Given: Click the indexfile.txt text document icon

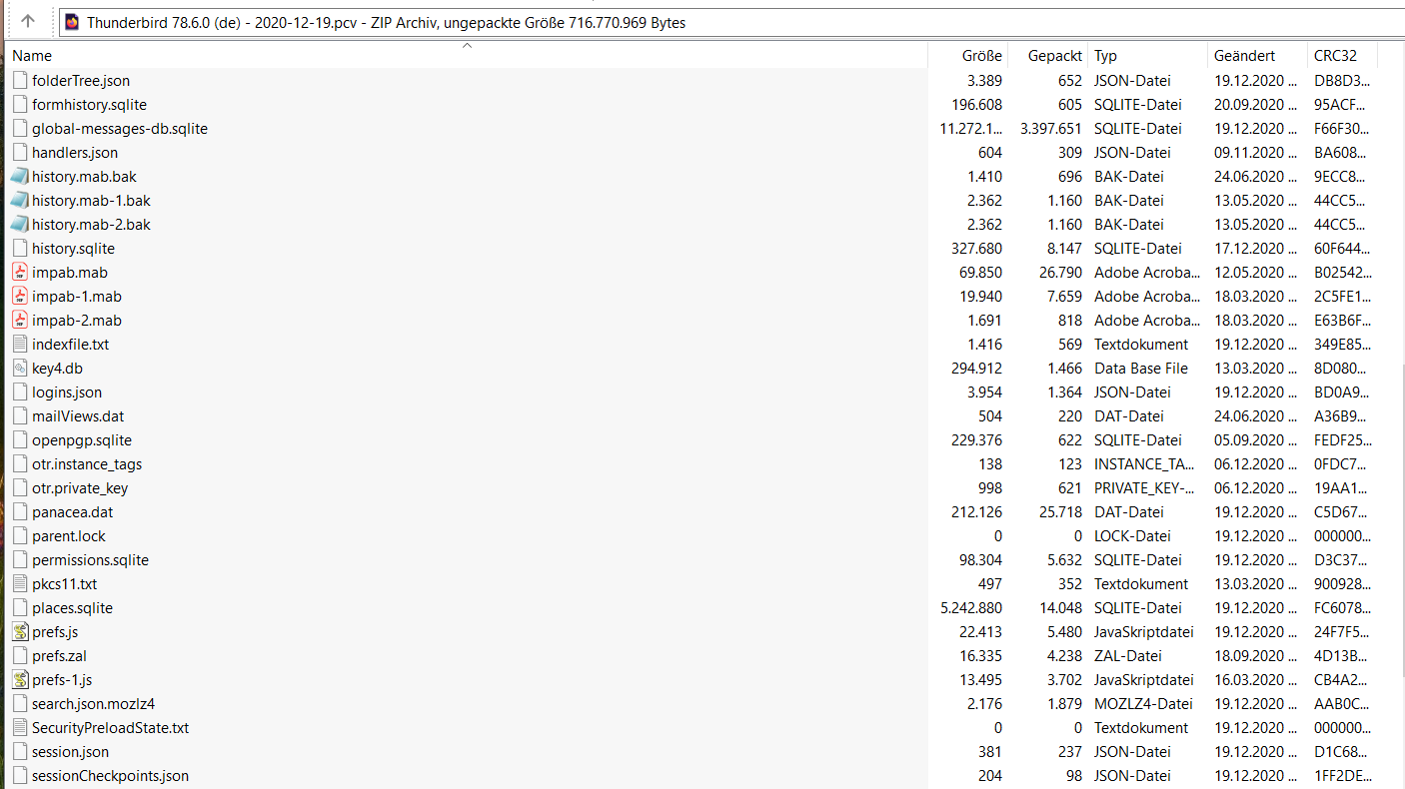Looking at the screenshot, I should click(x=20, y=345).
